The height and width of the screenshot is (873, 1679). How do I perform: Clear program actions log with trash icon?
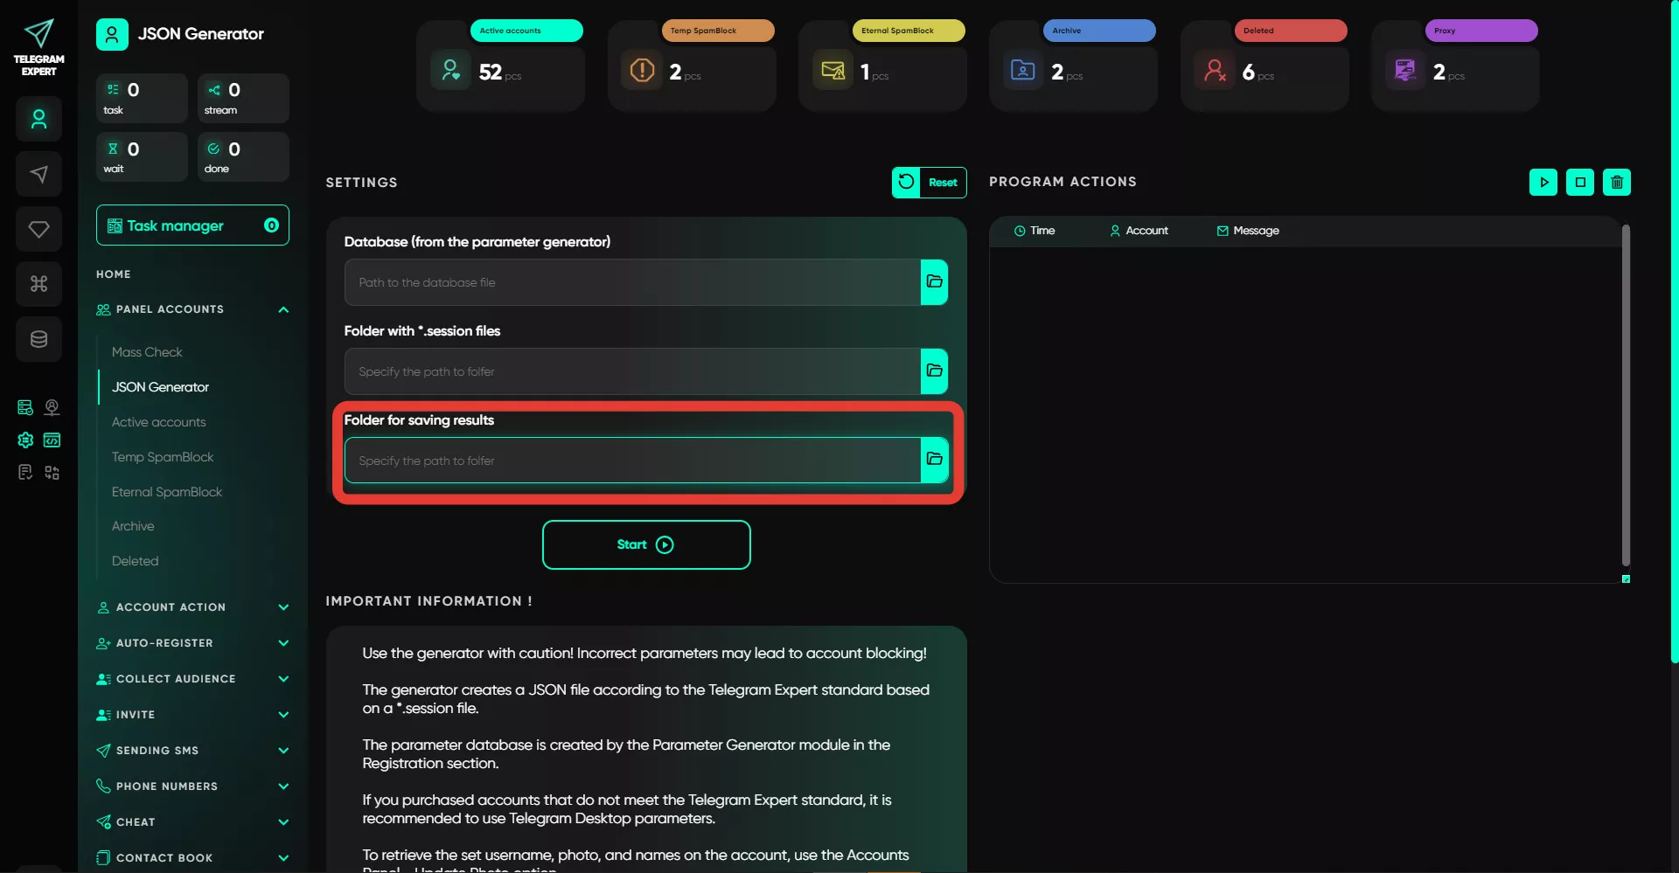[1617, 183]
